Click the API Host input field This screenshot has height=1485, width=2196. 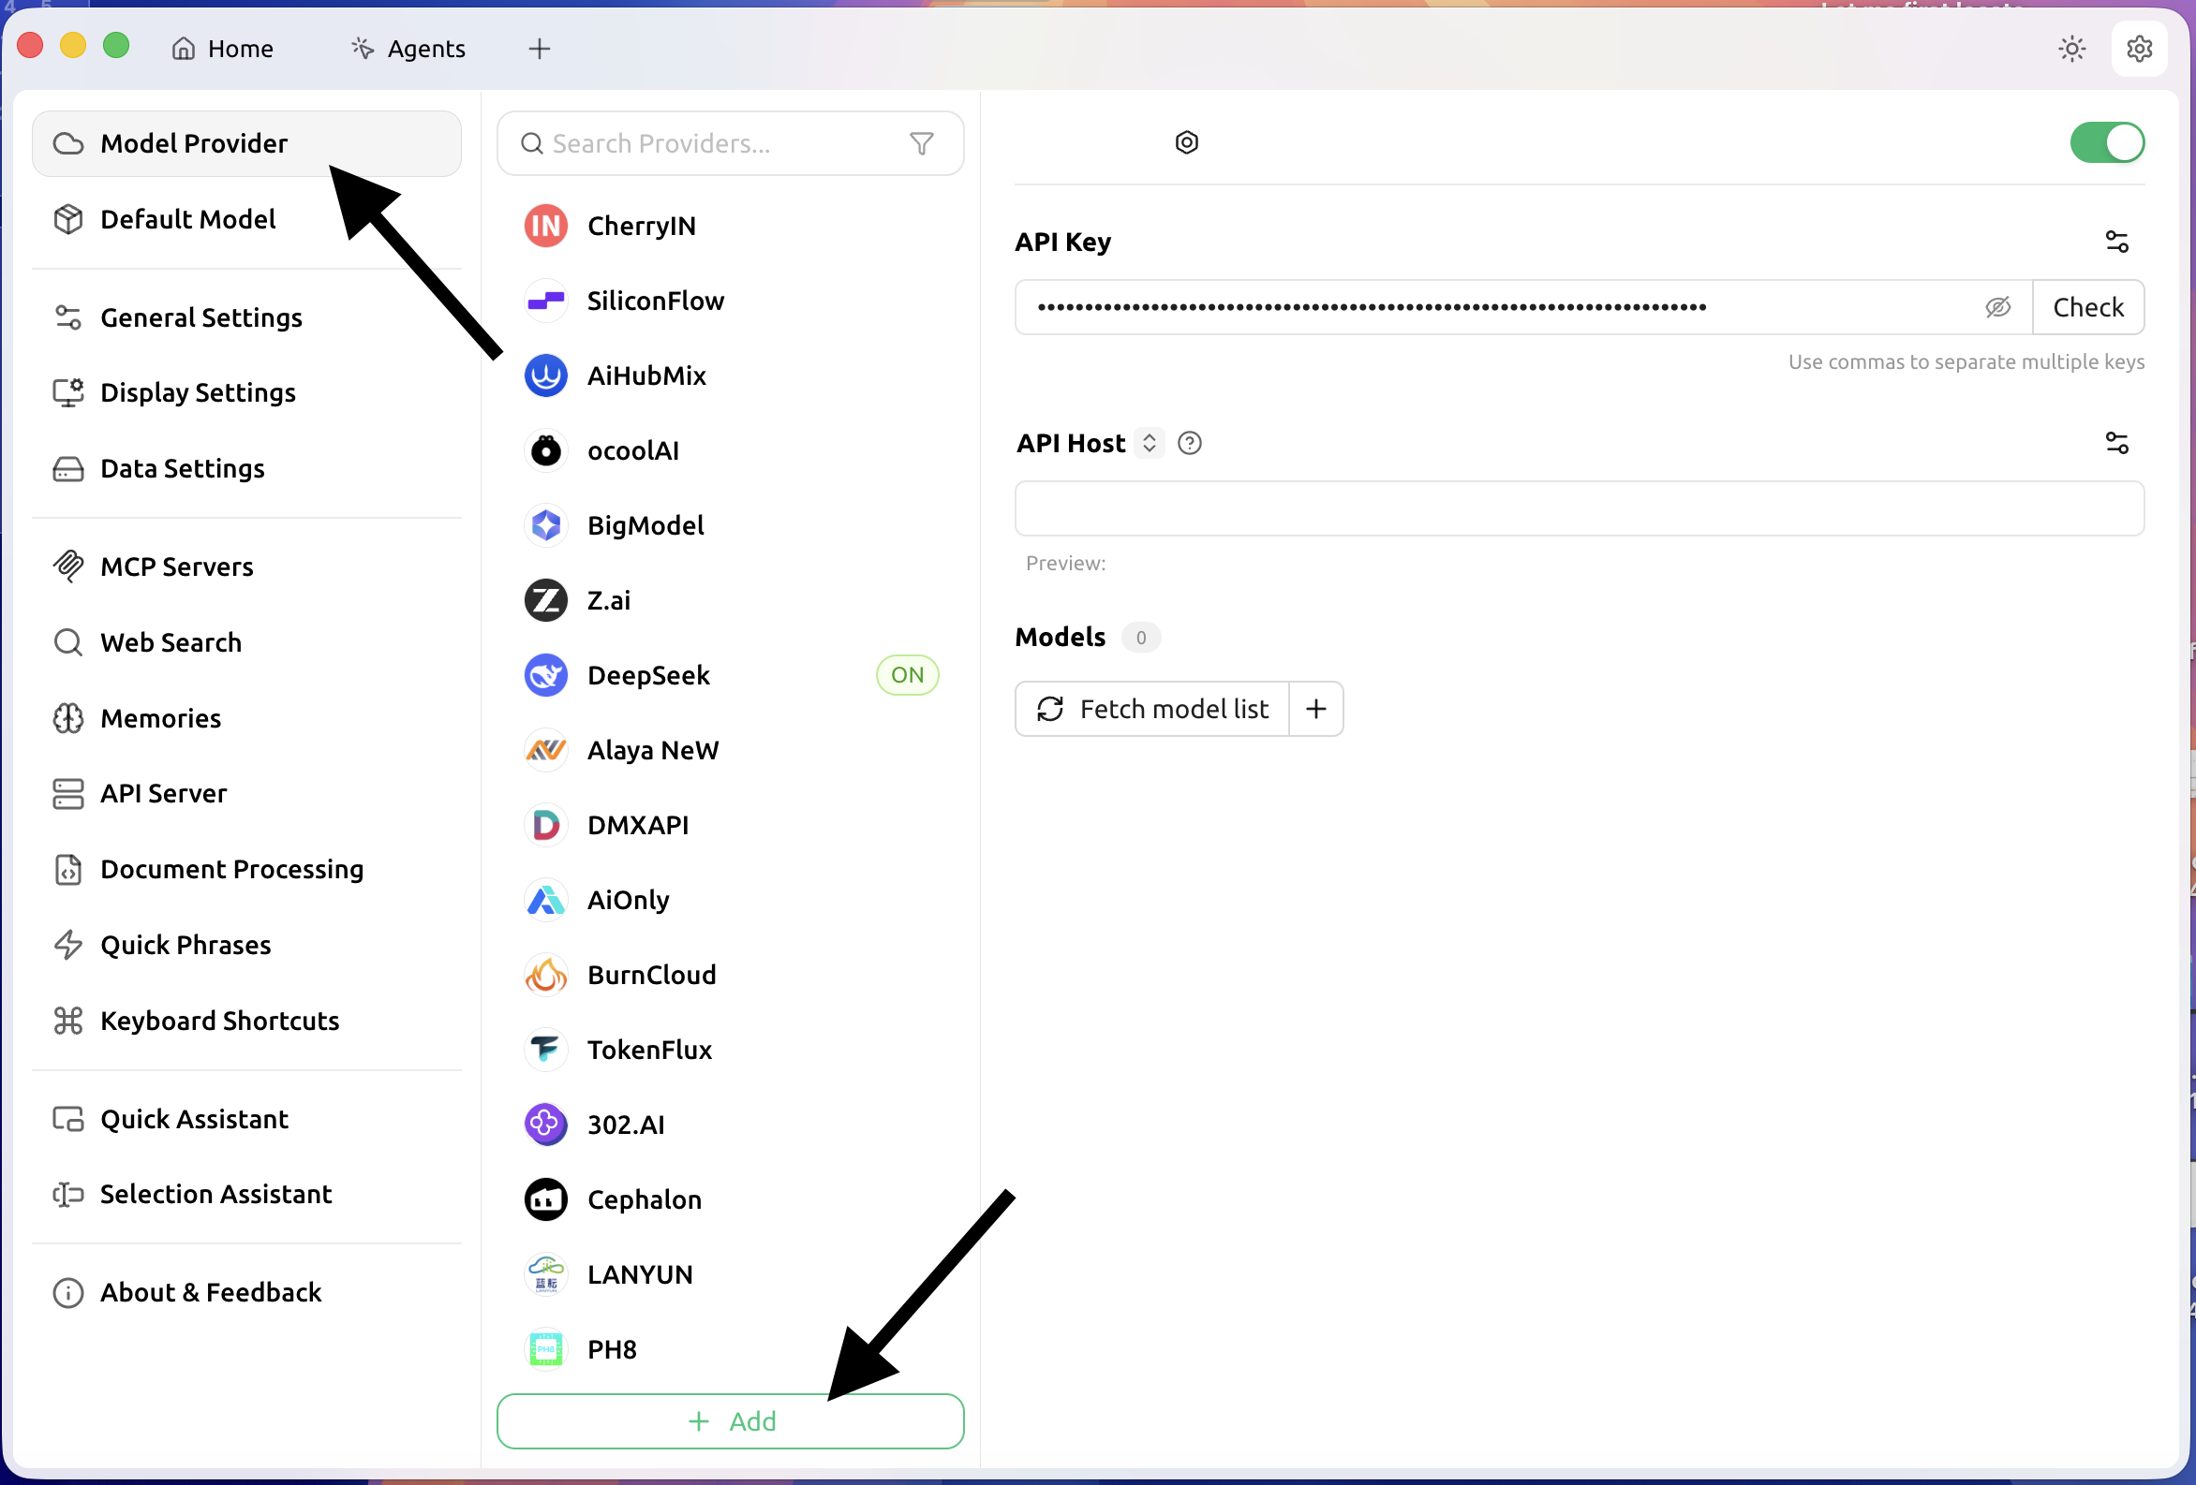[1578, 509]
